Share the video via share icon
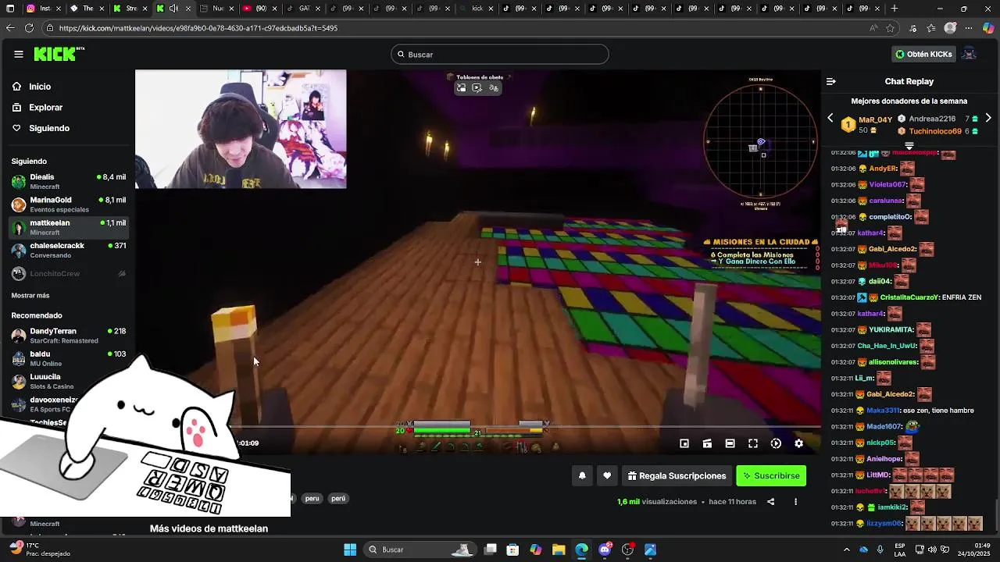Screen dimensions: 1000x562 [770, 502]
